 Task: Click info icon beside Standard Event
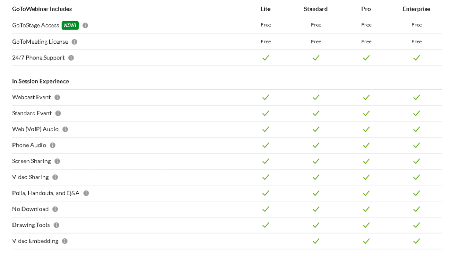click(x=58, y=113)
